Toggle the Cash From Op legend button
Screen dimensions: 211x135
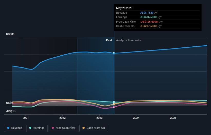tap(94, 128)
